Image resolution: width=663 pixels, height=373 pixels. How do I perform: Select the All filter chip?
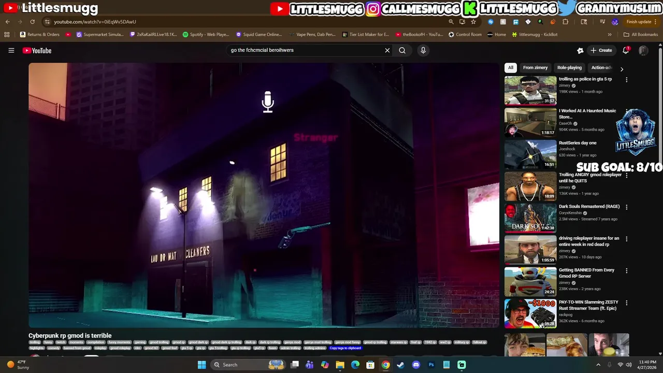click(511, 67)
